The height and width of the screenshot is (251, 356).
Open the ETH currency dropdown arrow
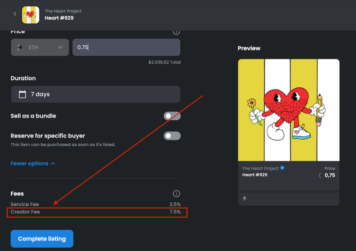[61, 47]
